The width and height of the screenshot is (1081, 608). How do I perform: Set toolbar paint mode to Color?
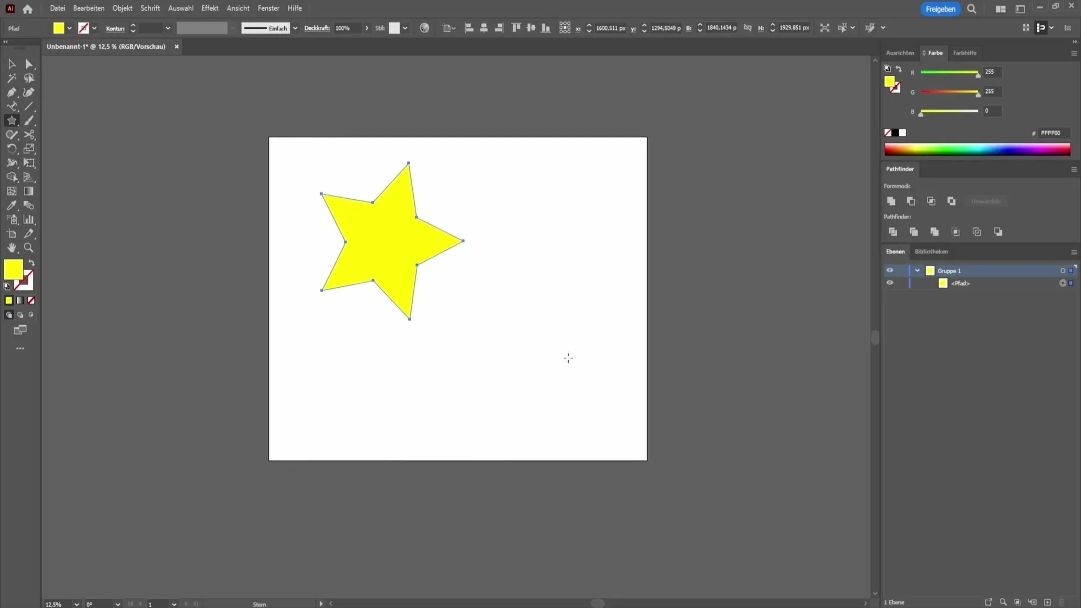tap(8, 301)
